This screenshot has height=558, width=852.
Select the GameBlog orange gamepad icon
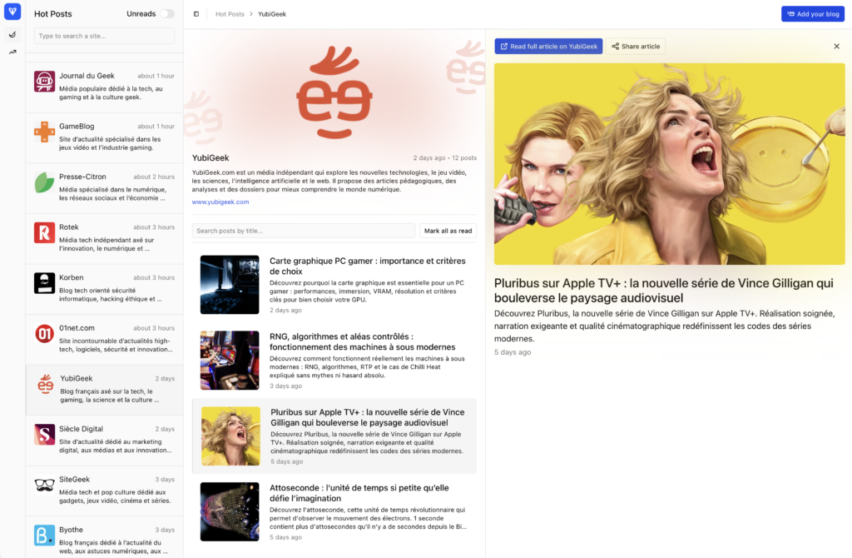pos(44,132)
